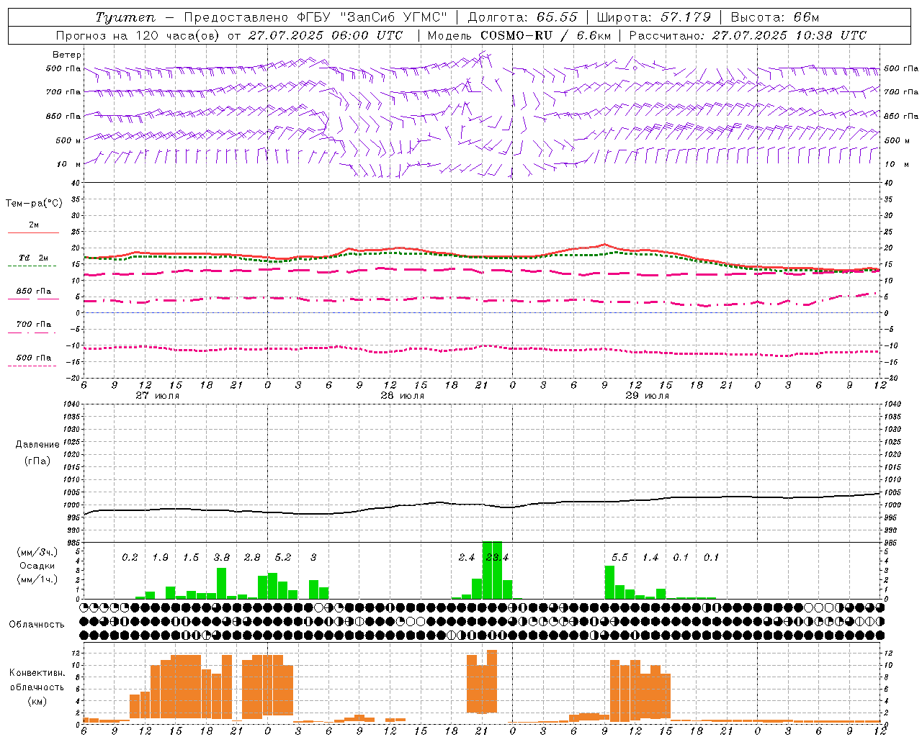922x737 pixels.
Task: Select "Рассчитано: 27.07.2025 10:38 UTC" timestamp
Action: (748, 35)
